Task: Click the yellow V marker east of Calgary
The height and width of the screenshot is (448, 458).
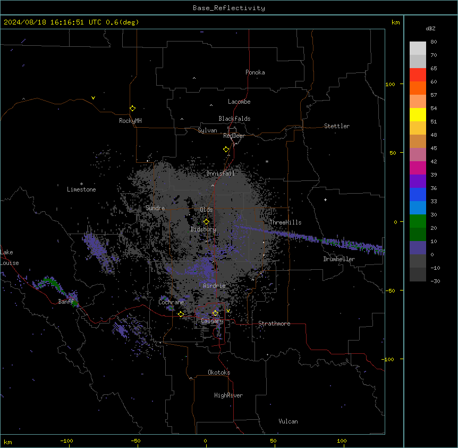Action: [228, 311]
